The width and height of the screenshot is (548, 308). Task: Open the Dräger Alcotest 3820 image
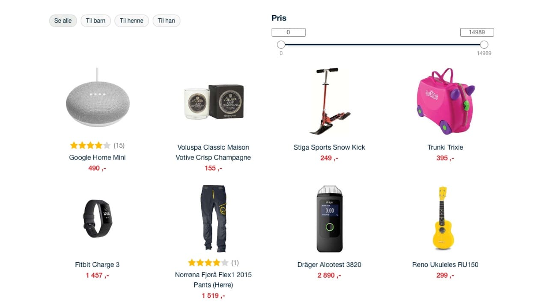click(330, 219)
